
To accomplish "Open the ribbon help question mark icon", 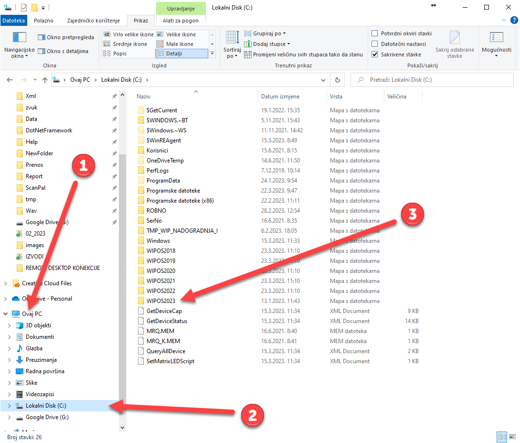I will (x=513, y=21).
